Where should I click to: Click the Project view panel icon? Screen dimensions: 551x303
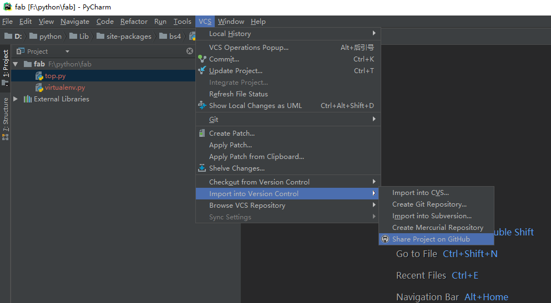(21, 51)
